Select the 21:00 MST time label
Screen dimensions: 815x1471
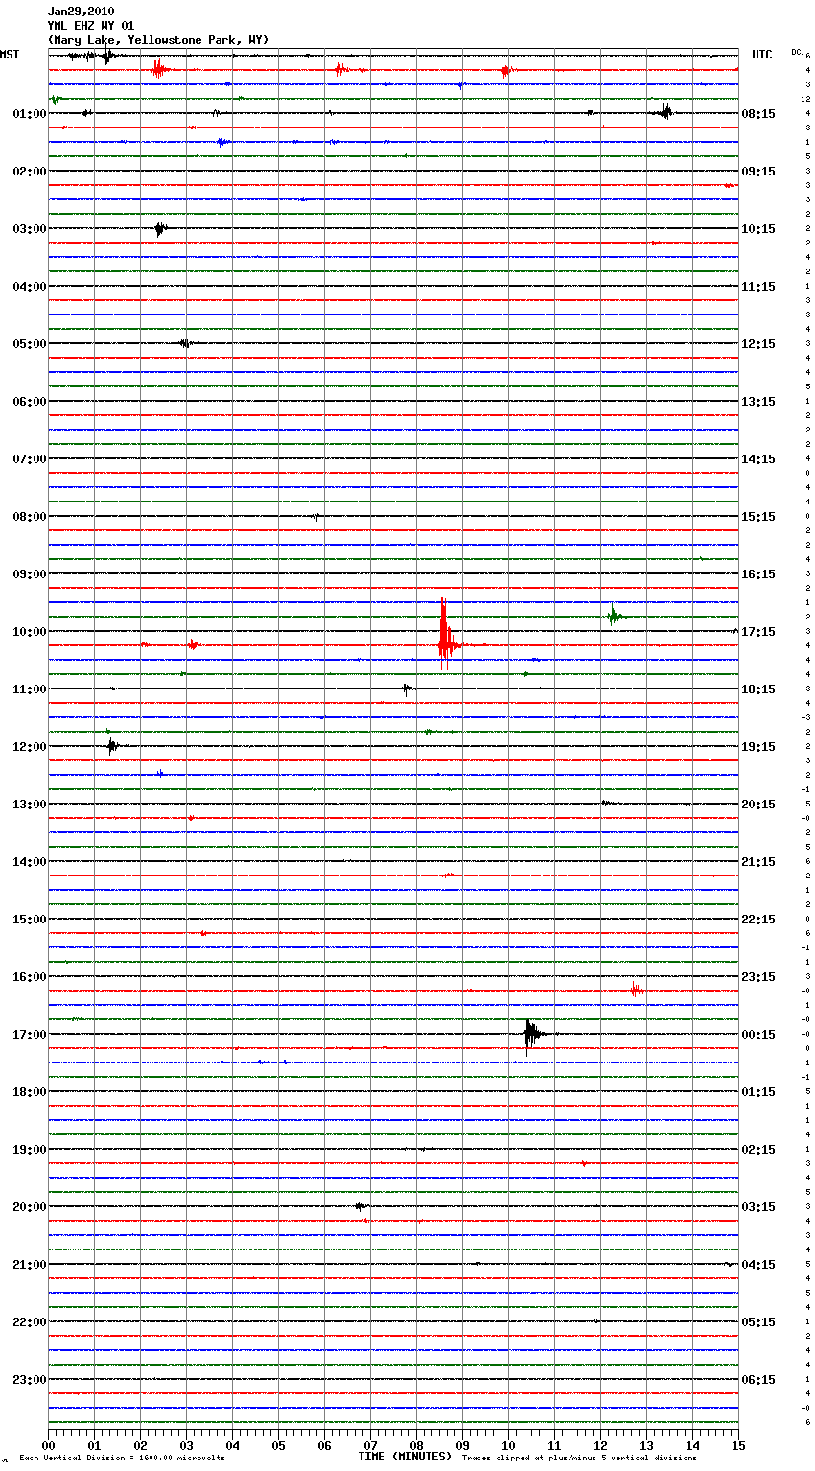tap(30, 1265)
